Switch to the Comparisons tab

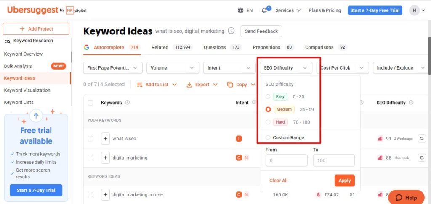326,47
